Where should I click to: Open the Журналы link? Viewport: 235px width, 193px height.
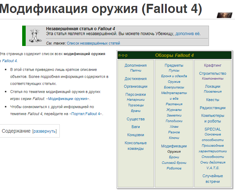point(174,110)
